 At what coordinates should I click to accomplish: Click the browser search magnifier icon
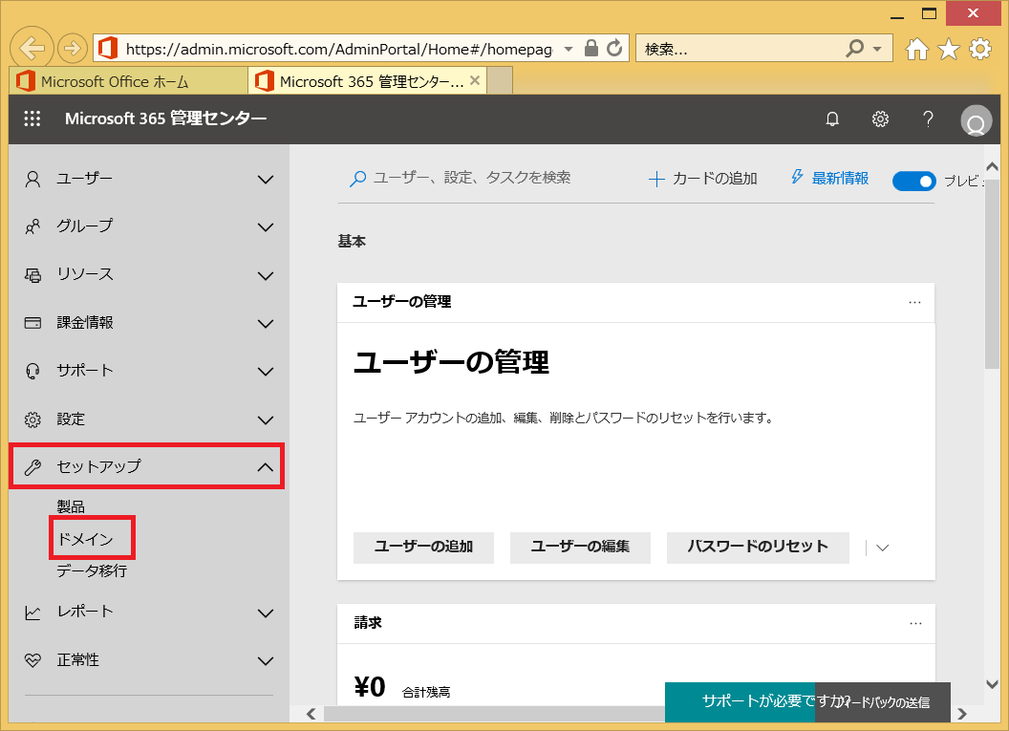tap(854, 49)
